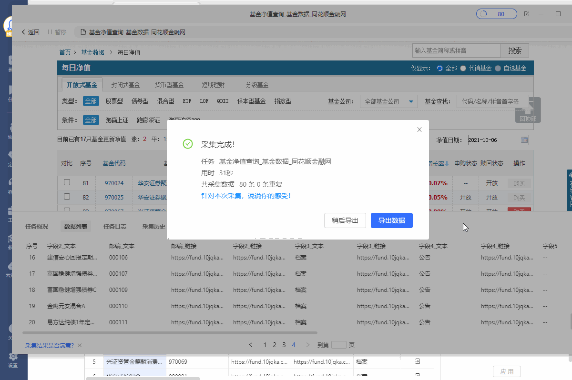Tick the compare checkbox for fund 970025
Screen dimensions: 572x380
click(x=67, y=197)
